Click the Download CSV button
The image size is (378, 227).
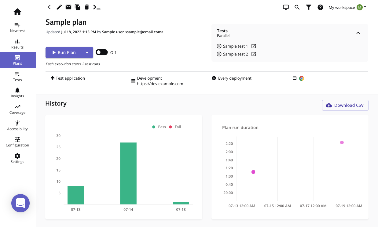(345, 105)
